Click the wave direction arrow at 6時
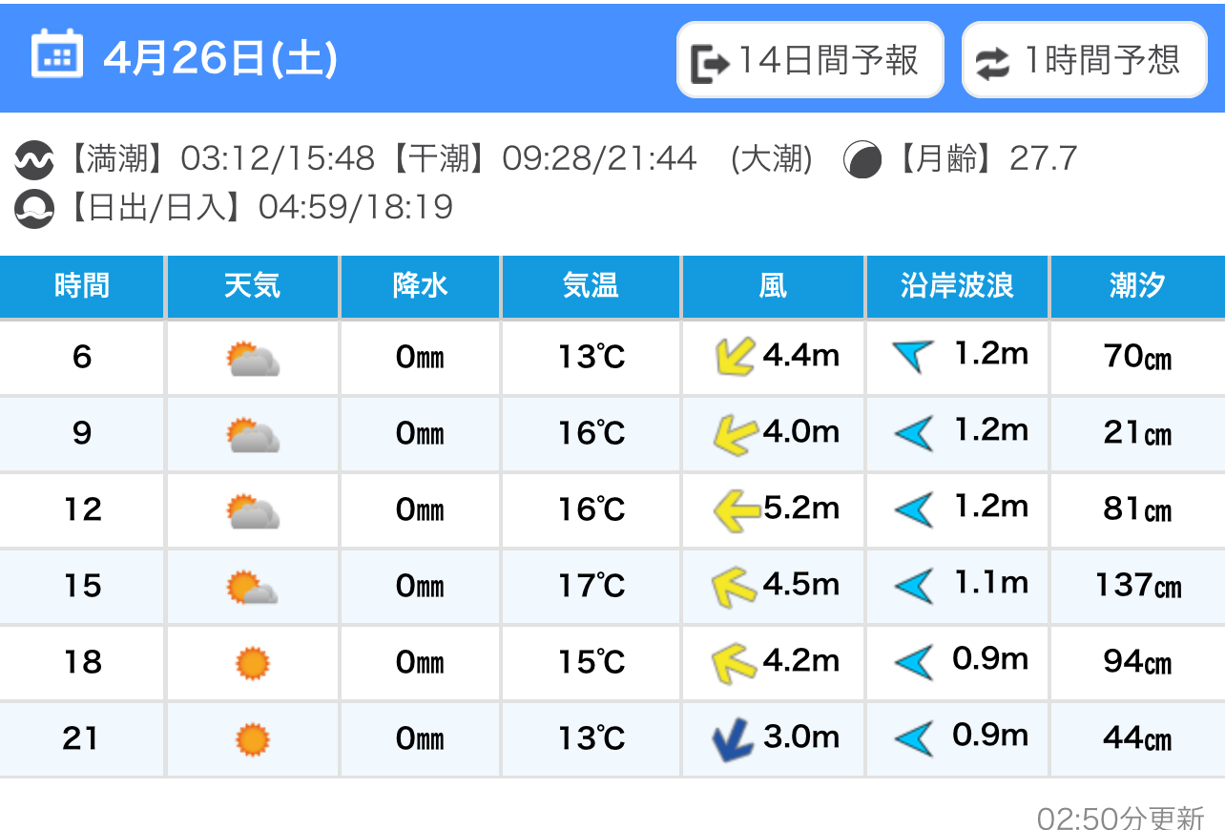Image resolution: width=1225 pixels, height=830 pixels. 913,356
